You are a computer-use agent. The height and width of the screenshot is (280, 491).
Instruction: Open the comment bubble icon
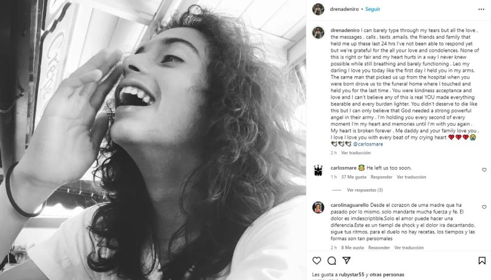tap(332, 260)
